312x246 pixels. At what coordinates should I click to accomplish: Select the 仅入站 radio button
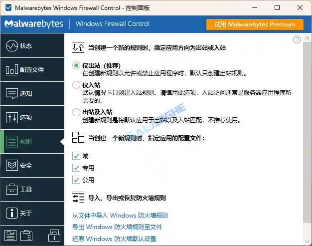(76, 85)
